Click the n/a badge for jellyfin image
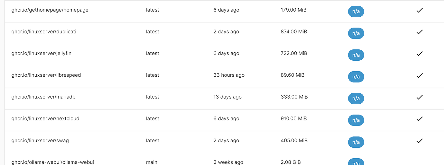 [x=356, y=55]
